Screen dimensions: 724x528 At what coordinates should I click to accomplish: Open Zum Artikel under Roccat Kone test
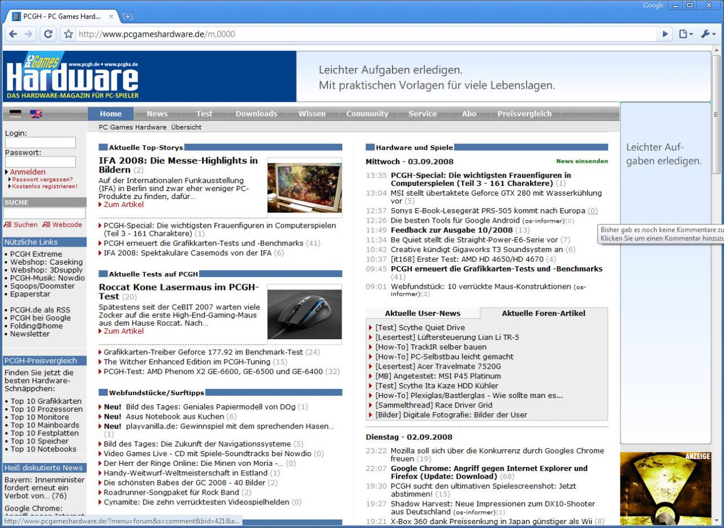[x=123, y=331]
